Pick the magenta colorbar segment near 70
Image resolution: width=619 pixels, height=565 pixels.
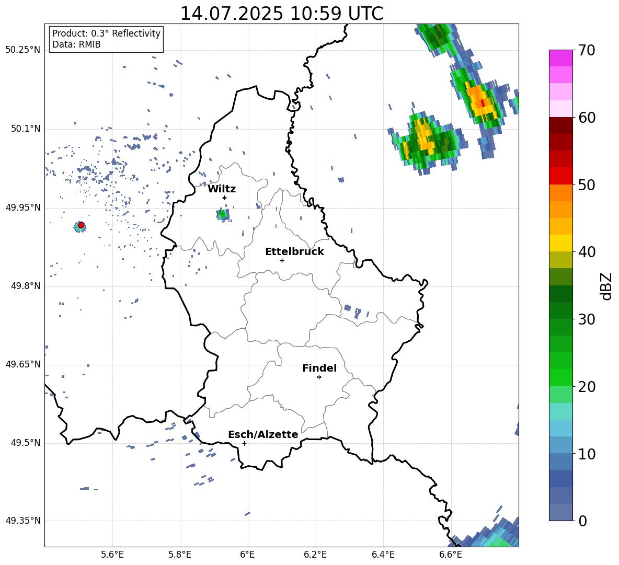click(x=561, y=58)
